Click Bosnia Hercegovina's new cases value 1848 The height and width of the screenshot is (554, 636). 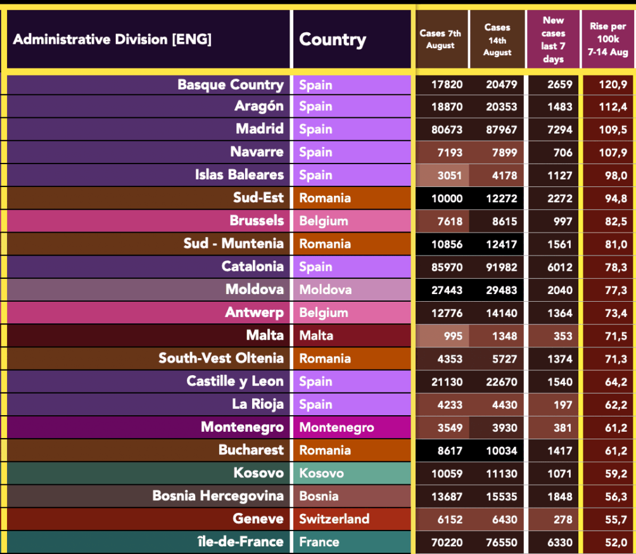559,496
